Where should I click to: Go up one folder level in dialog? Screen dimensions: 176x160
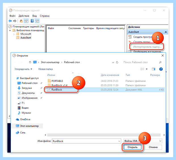(x=30, y=62)
